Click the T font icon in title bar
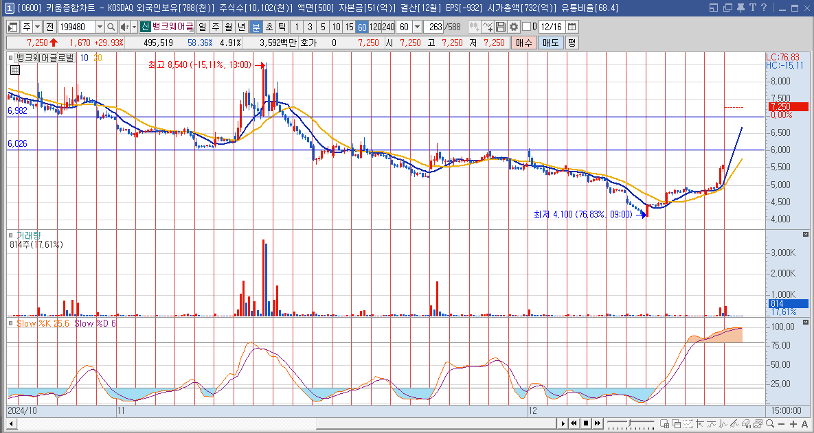Screen dimensions: 814x433 click(x=753, y=8)
